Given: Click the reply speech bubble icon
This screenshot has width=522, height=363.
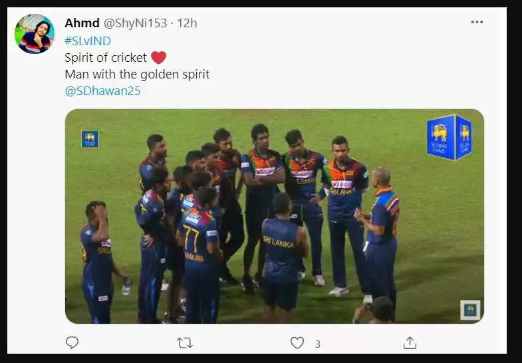Looking at the screenshot, I should (x=72, y=342).
